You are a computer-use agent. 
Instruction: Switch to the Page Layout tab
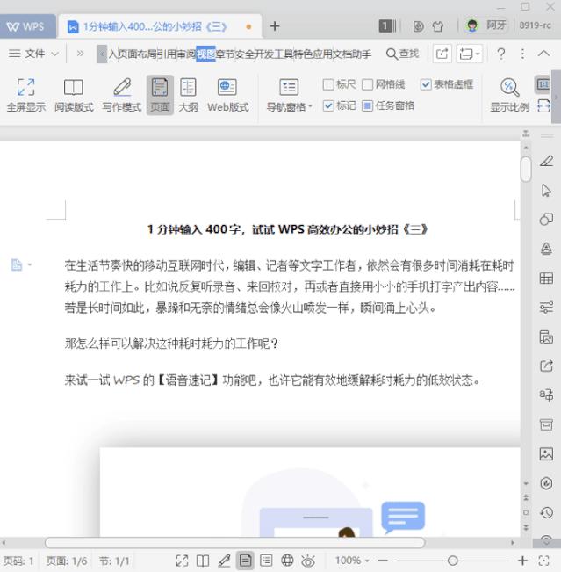tap(137, 54)
